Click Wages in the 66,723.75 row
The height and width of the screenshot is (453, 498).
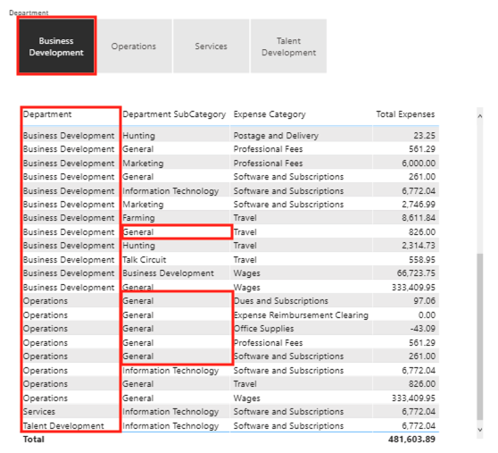tap(247, 273)
